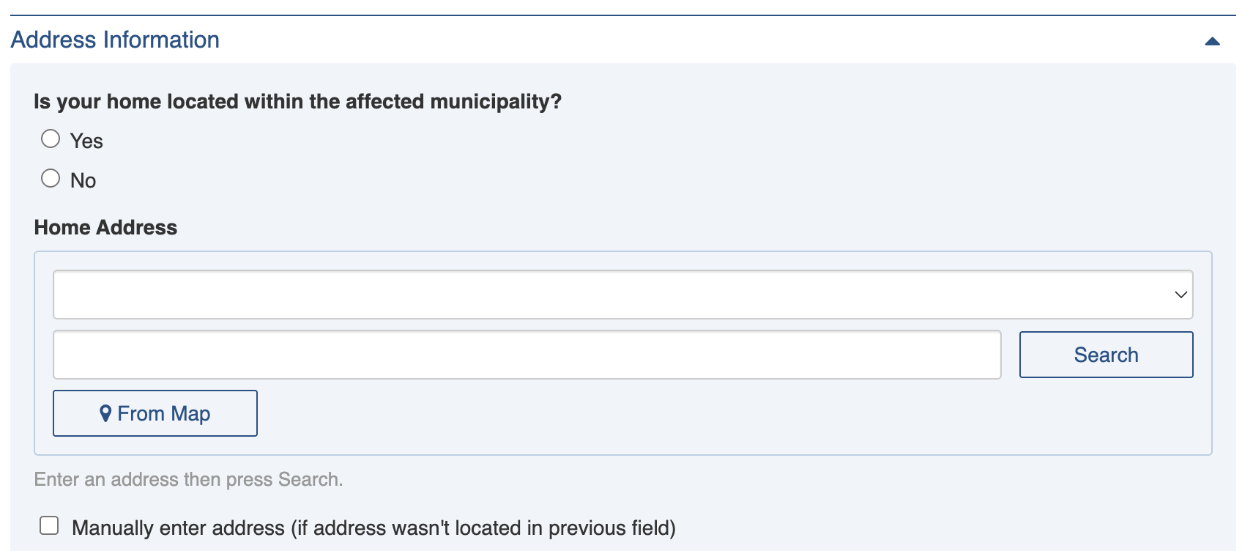The width and height of the screenshot is (1242, 551).
Task: Click the Address Information heading
Action: click(115, 40)
